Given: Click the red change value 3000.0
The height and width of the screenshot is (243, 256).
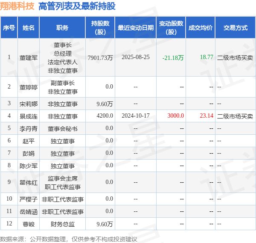Looking at the screenshot, I should click(175, 116).
